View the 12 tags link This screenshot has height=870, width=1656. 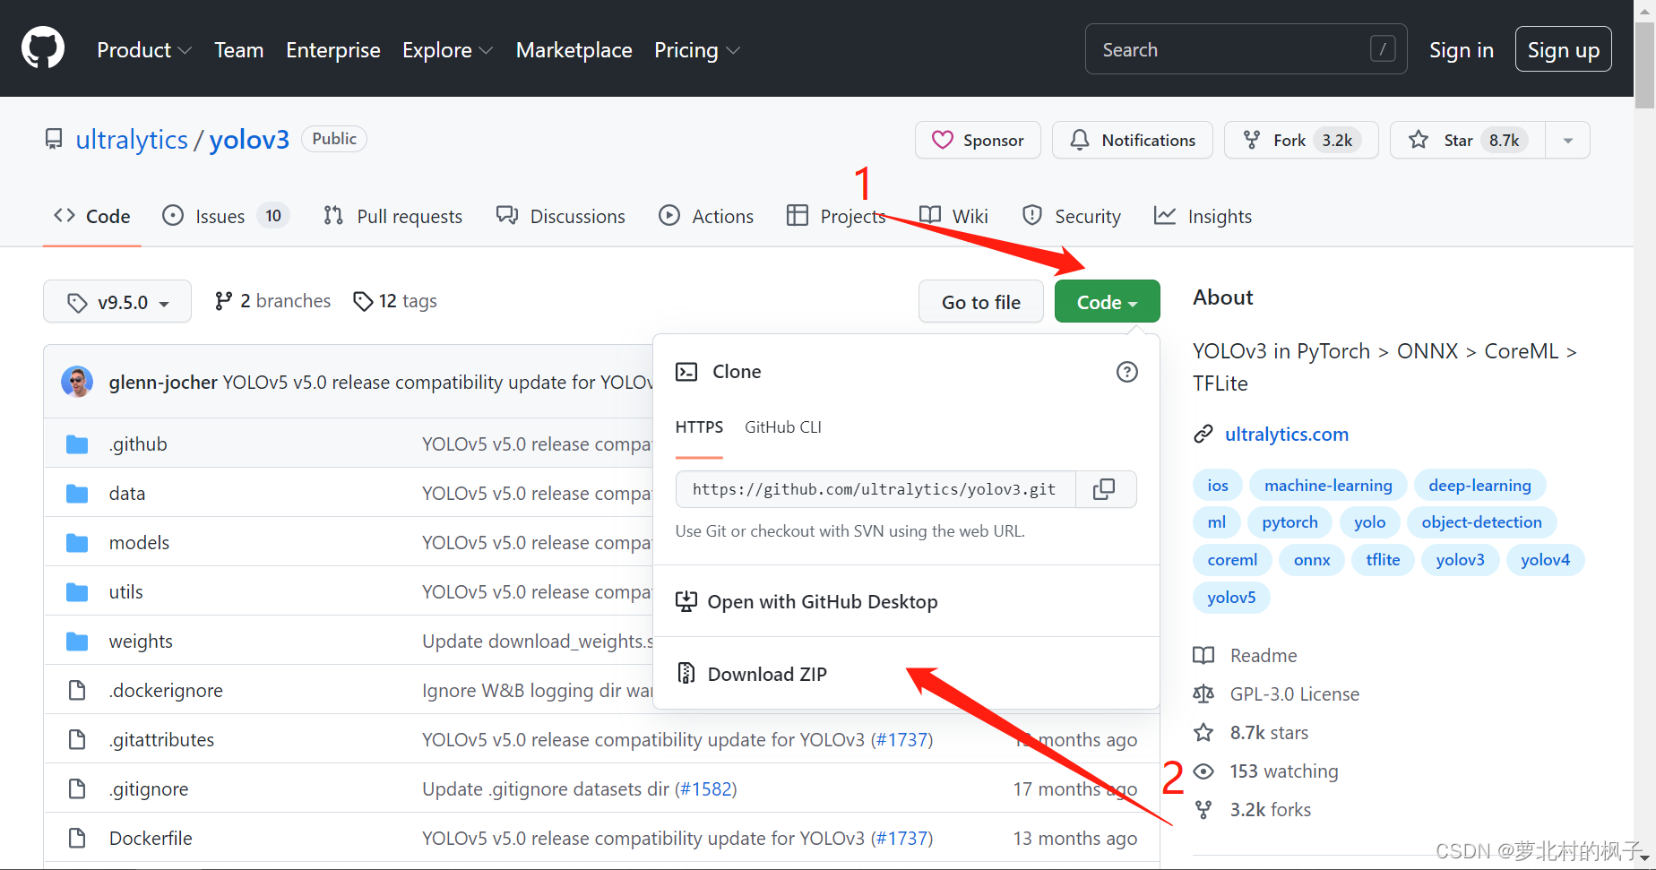tap(395, 301)
